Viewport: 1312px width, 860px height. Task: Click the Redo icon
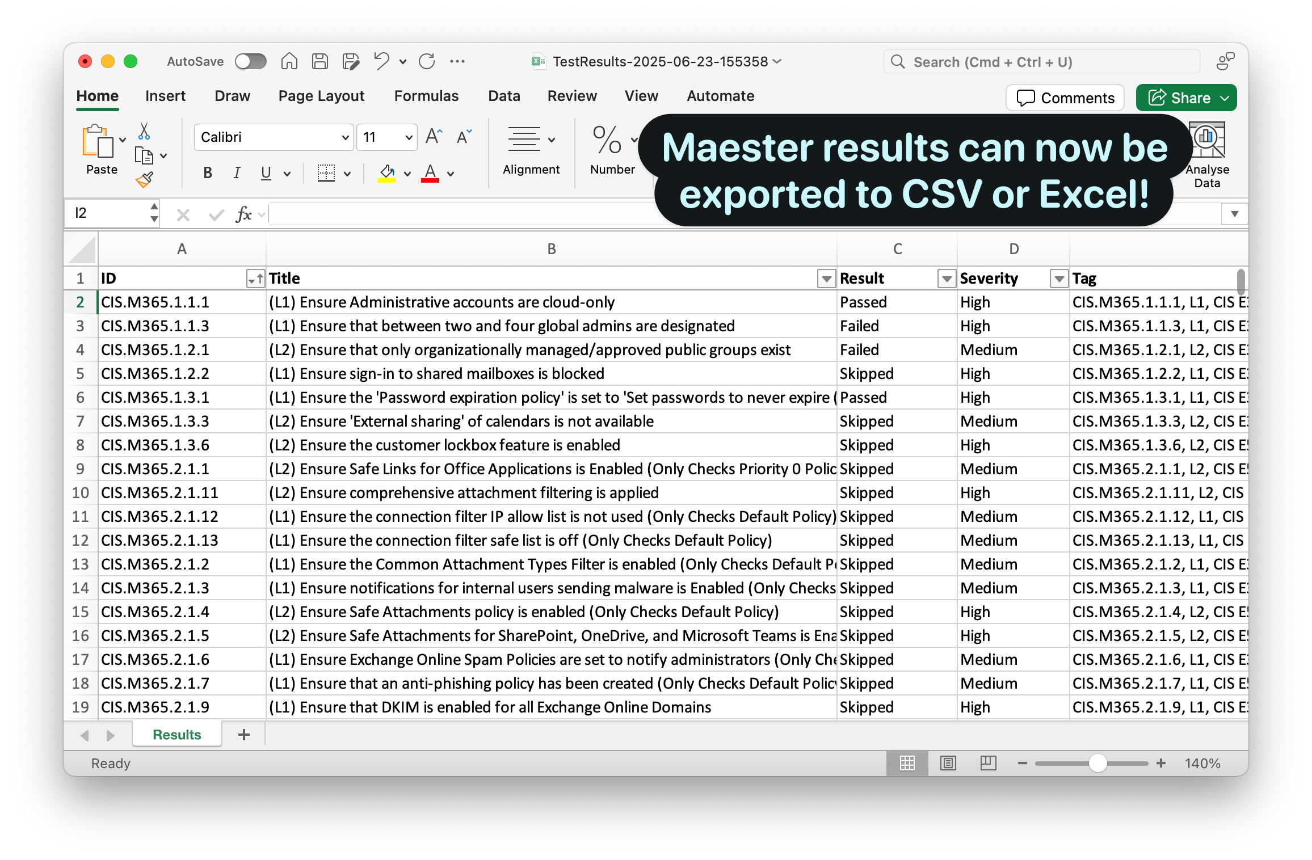point(426,61)
